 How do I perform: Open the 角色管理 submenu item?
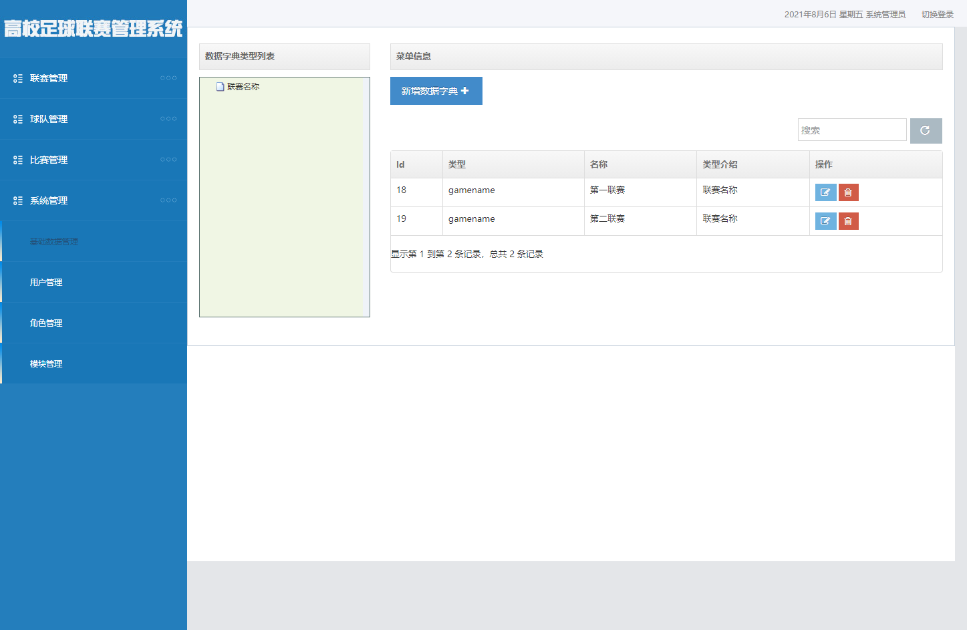(x=46, y=323)
